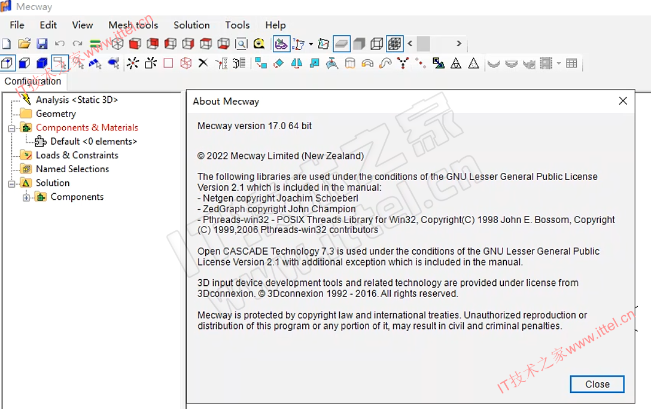651x409 pixels.
Task: Open the Fit to Window magnifier icon
Action: 241,44
